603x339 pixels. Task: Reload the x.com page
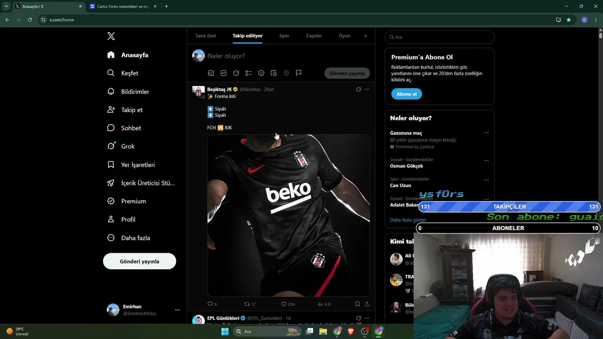tap(30, 20)
